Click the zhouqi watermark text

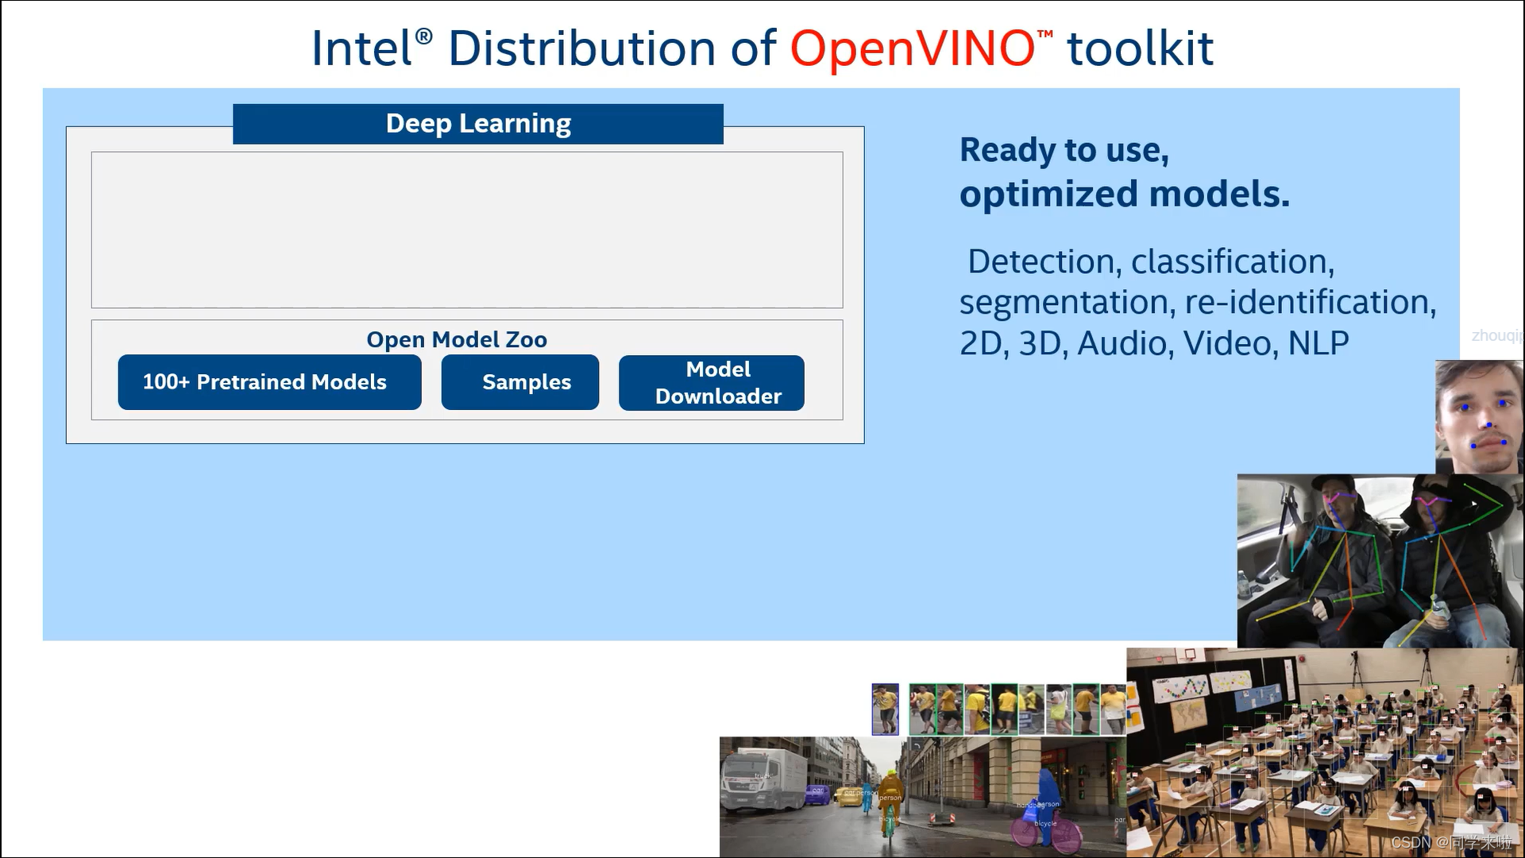tap(1496, 335)
